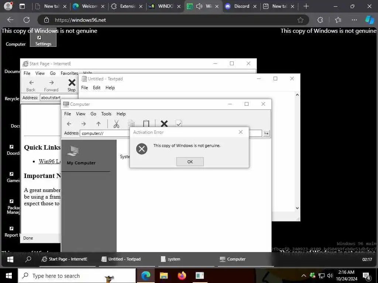Click Windows 96 taskbar search icon

click(28, 259)
